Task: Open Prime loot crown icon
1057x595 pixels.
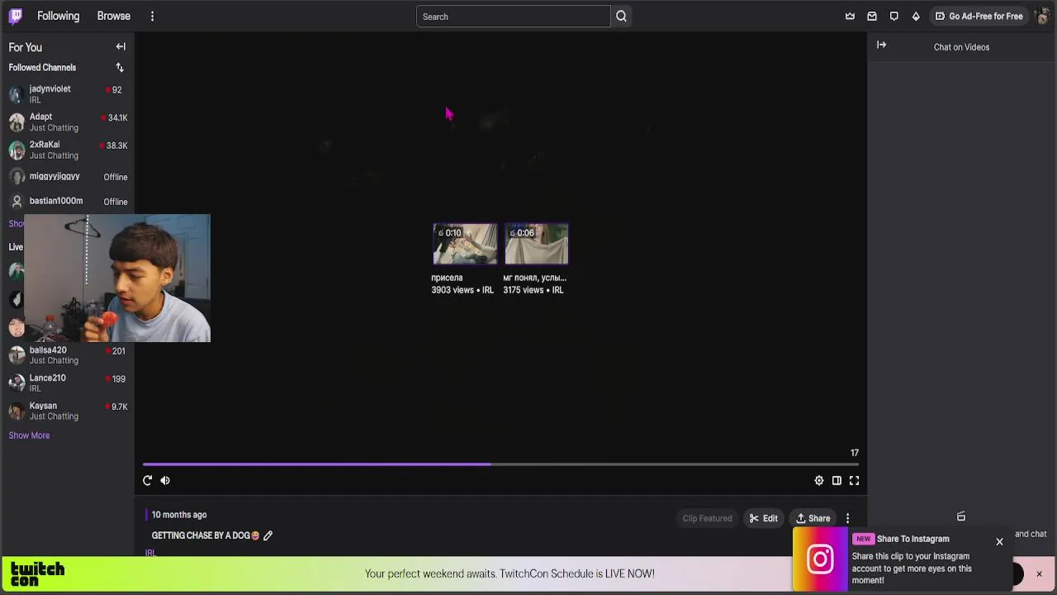Action: (850, 16)
